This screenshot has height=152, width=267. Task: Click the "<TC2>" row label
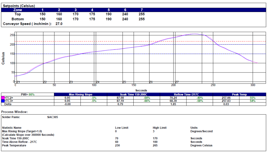click(9, 98)
